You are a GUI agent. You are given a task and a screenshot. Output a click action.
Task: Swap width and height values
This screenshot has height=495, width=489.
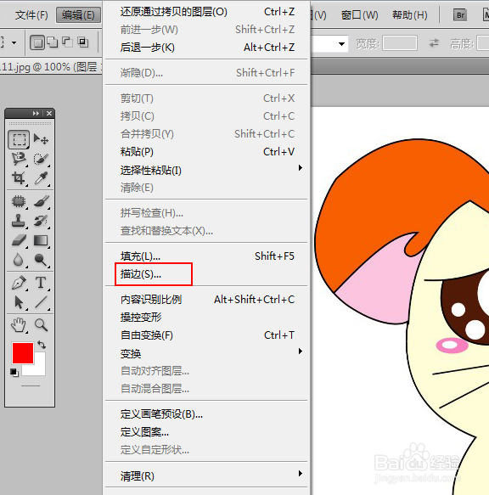point(434,43)
